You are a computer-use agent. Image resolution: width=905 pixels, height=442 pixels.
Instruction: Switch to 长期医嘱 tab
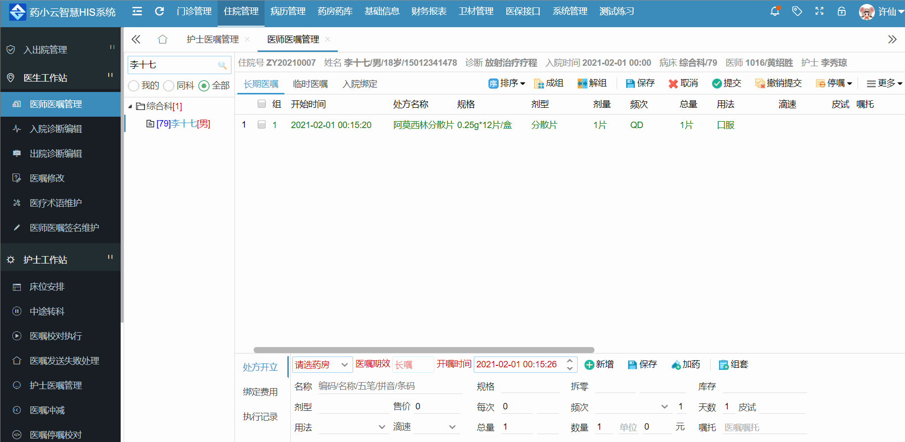(261, 84)
